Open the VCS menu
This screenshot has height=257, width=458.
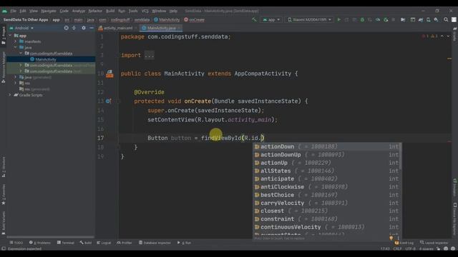click(x=145, y=11)
